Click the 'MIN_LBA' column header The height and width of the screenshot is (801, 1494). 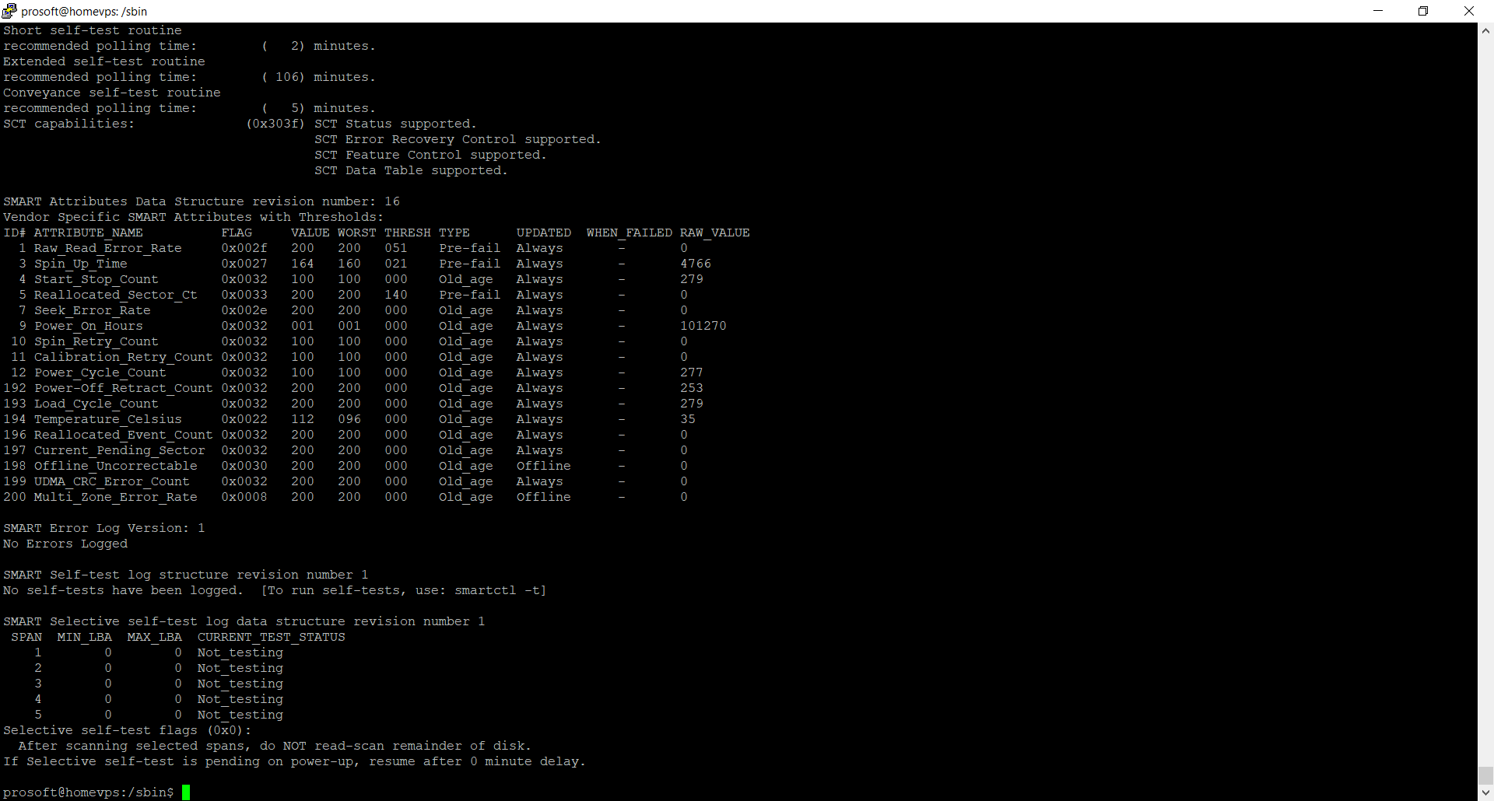tap(85, 637)
